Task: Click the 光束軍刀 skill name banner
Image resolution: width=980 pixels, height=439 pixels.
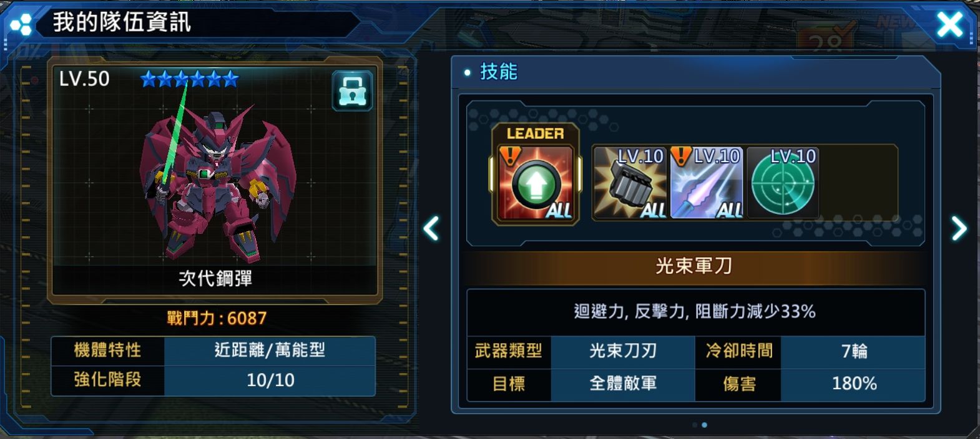Action: click(x=695, y=266)
